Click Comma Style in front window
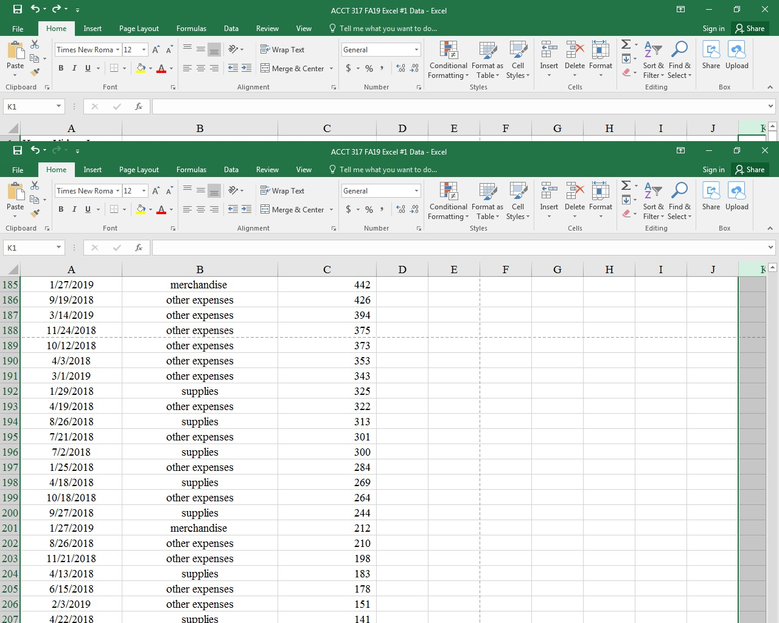This screenshot has width=779, height=623. [382, 209]
